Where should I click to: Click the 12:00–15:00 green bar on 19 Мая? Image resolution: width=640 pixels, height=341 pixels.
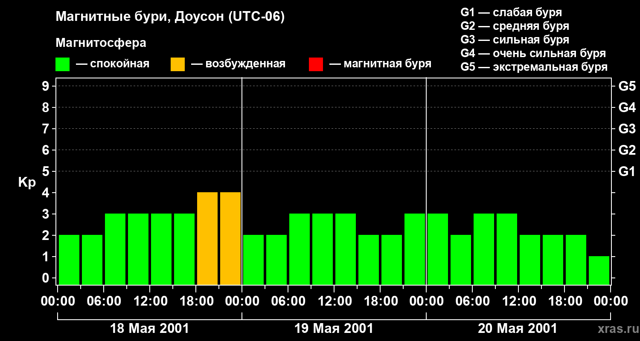(346, 249)
